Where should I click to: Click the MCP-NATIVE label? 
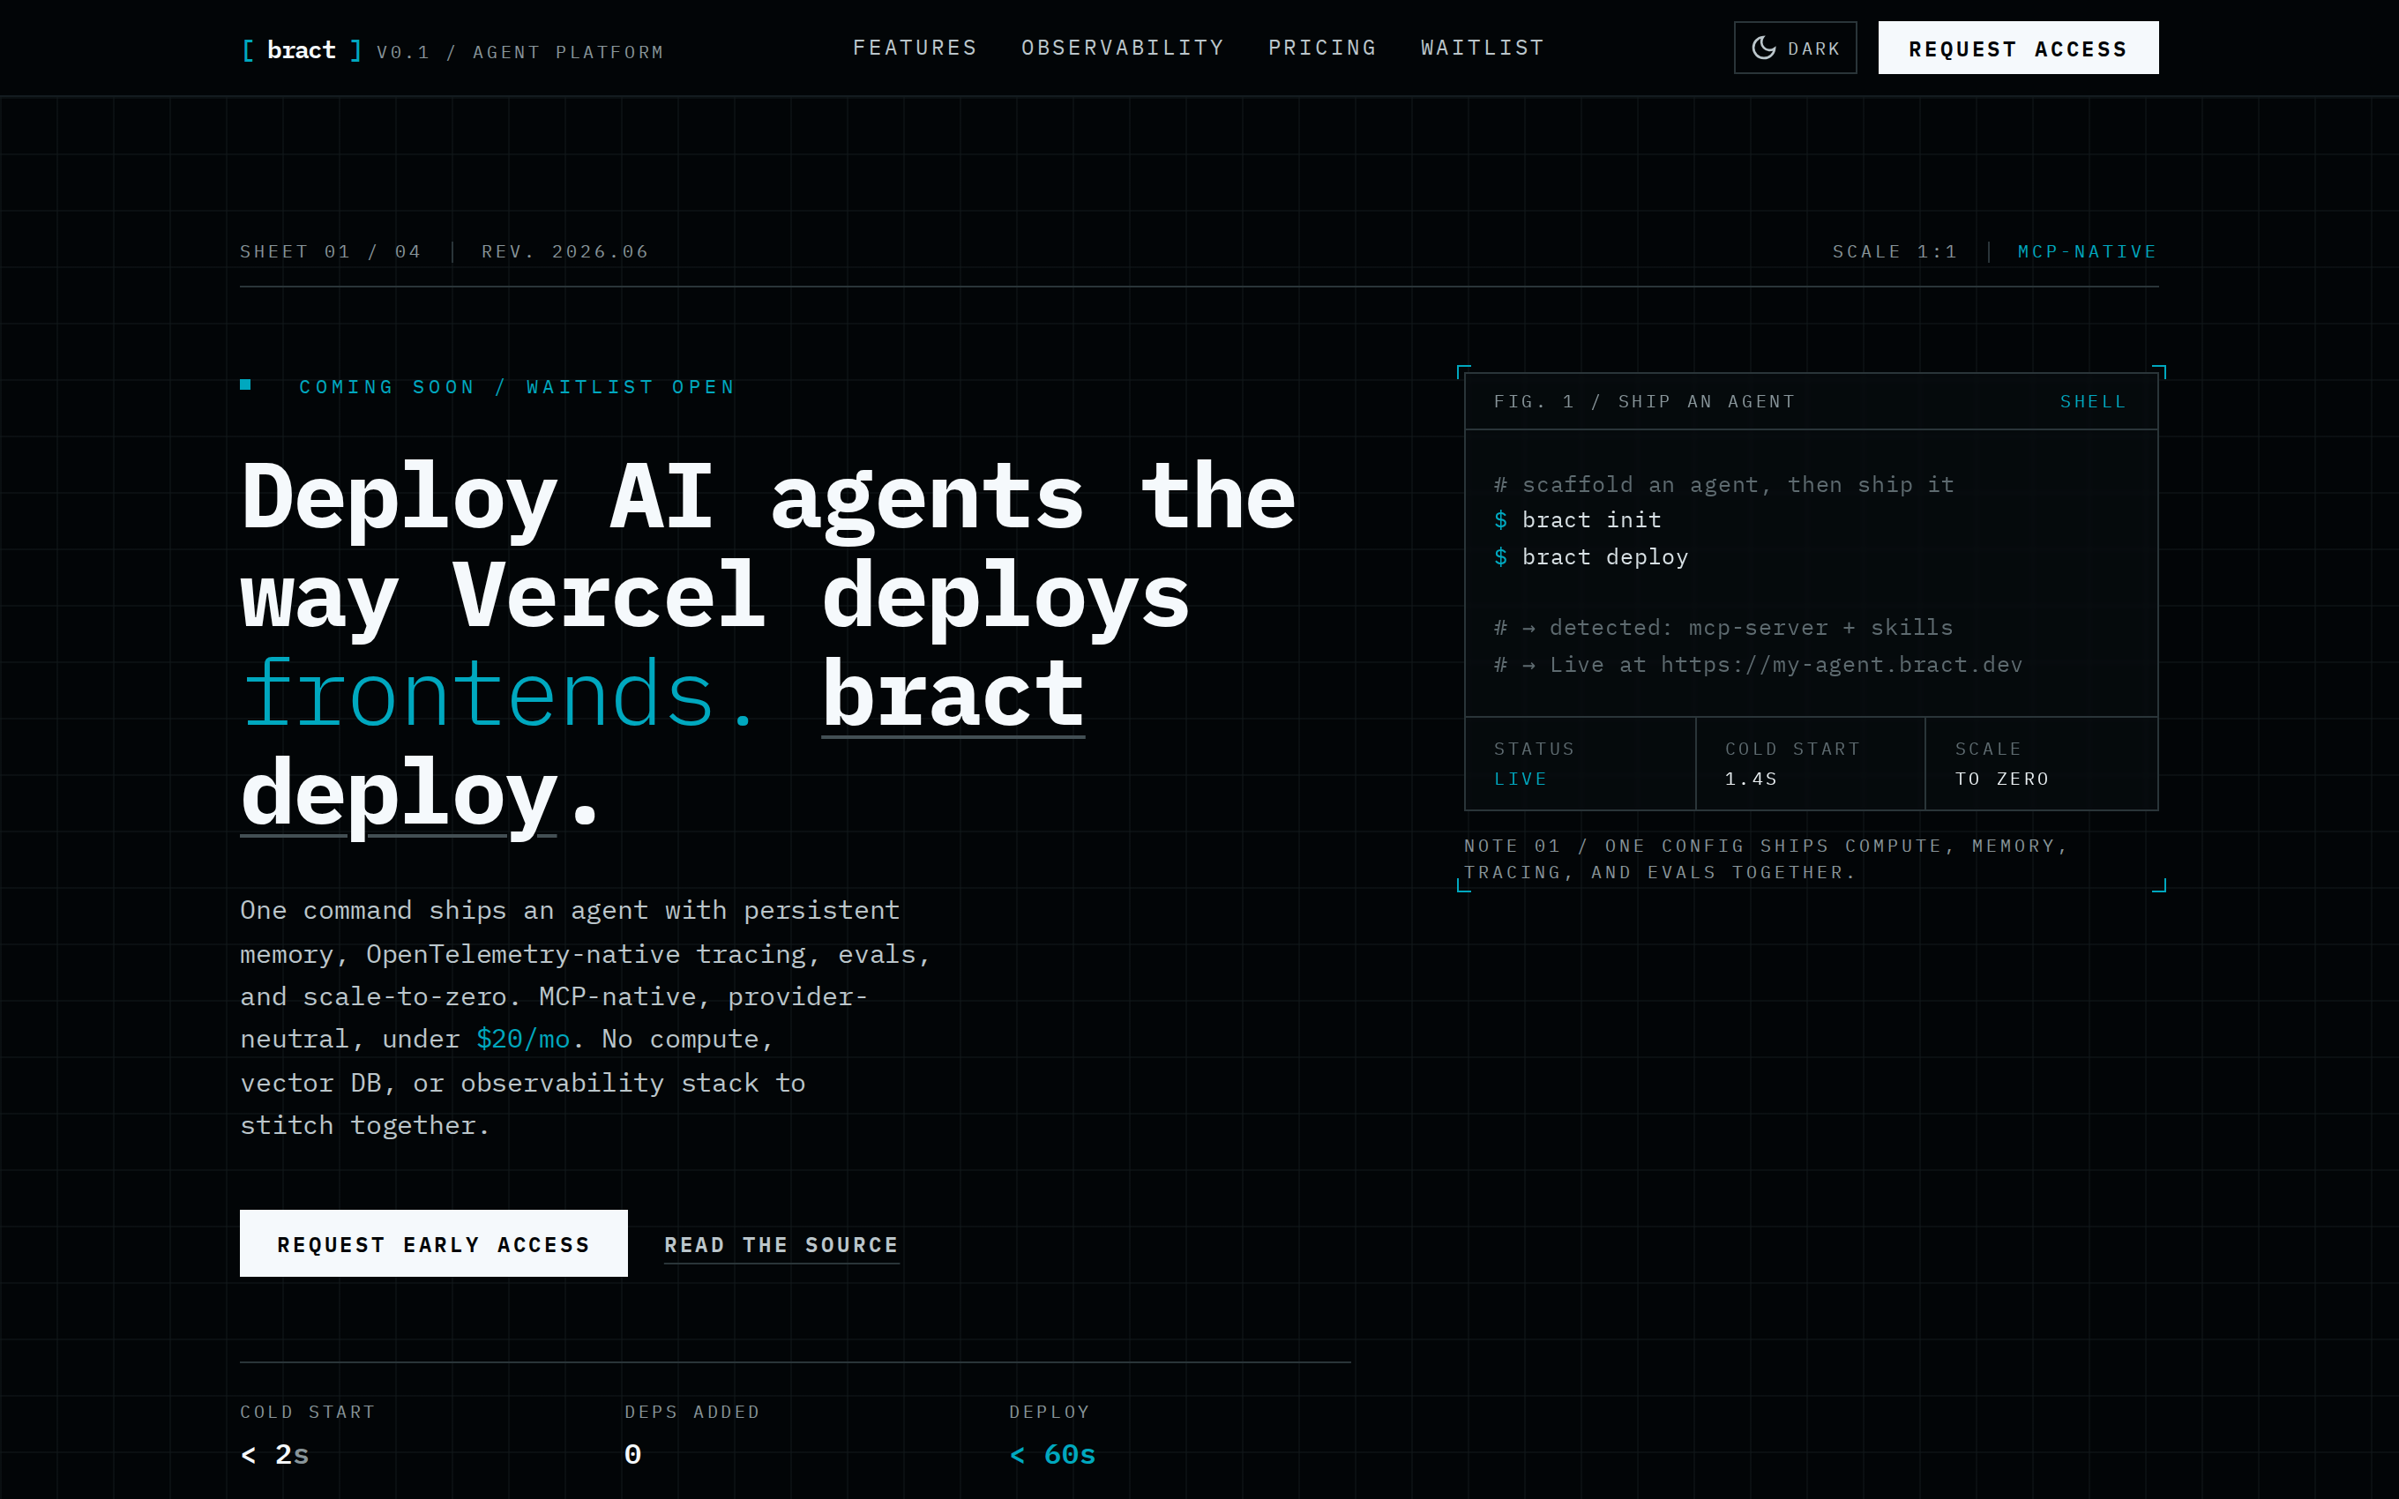pyautogui.click(x=2087, y=252)
